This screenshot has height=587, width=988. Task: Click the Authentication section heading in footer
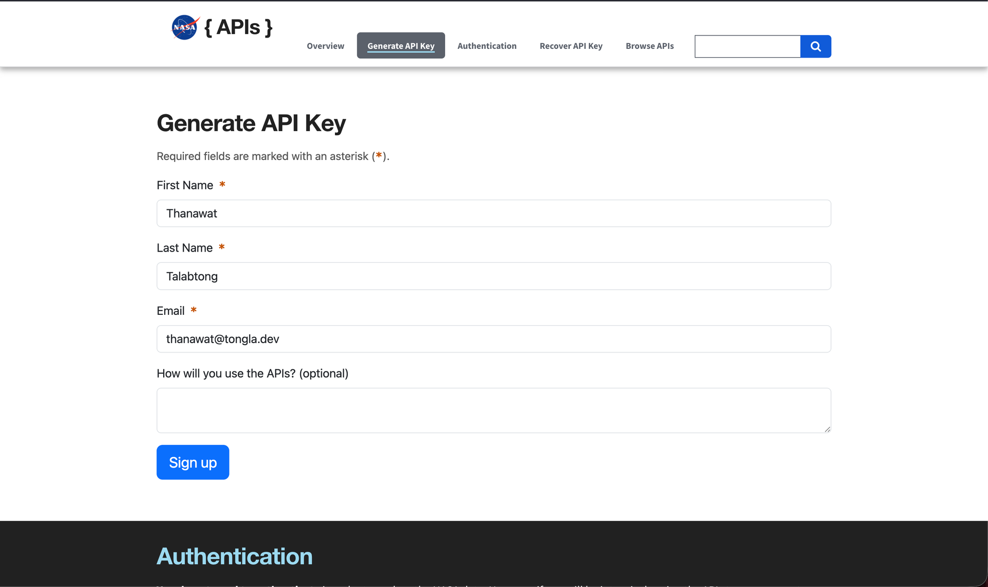[234, 556]
